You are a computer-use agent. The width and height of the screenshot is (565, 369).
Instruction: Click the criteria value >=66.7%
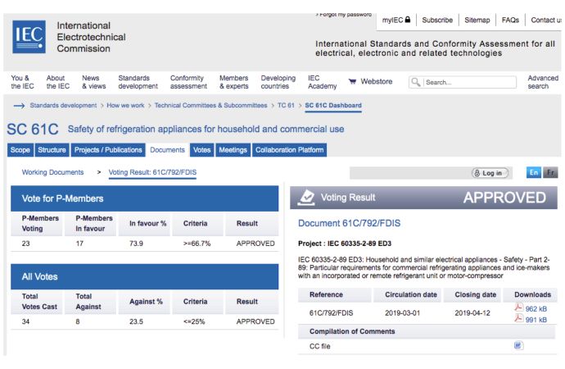click(197, 244)
